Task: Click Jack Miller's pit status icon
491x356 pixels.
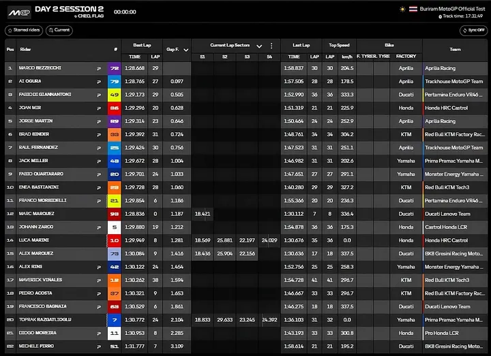Action: [x=99, y=161]
